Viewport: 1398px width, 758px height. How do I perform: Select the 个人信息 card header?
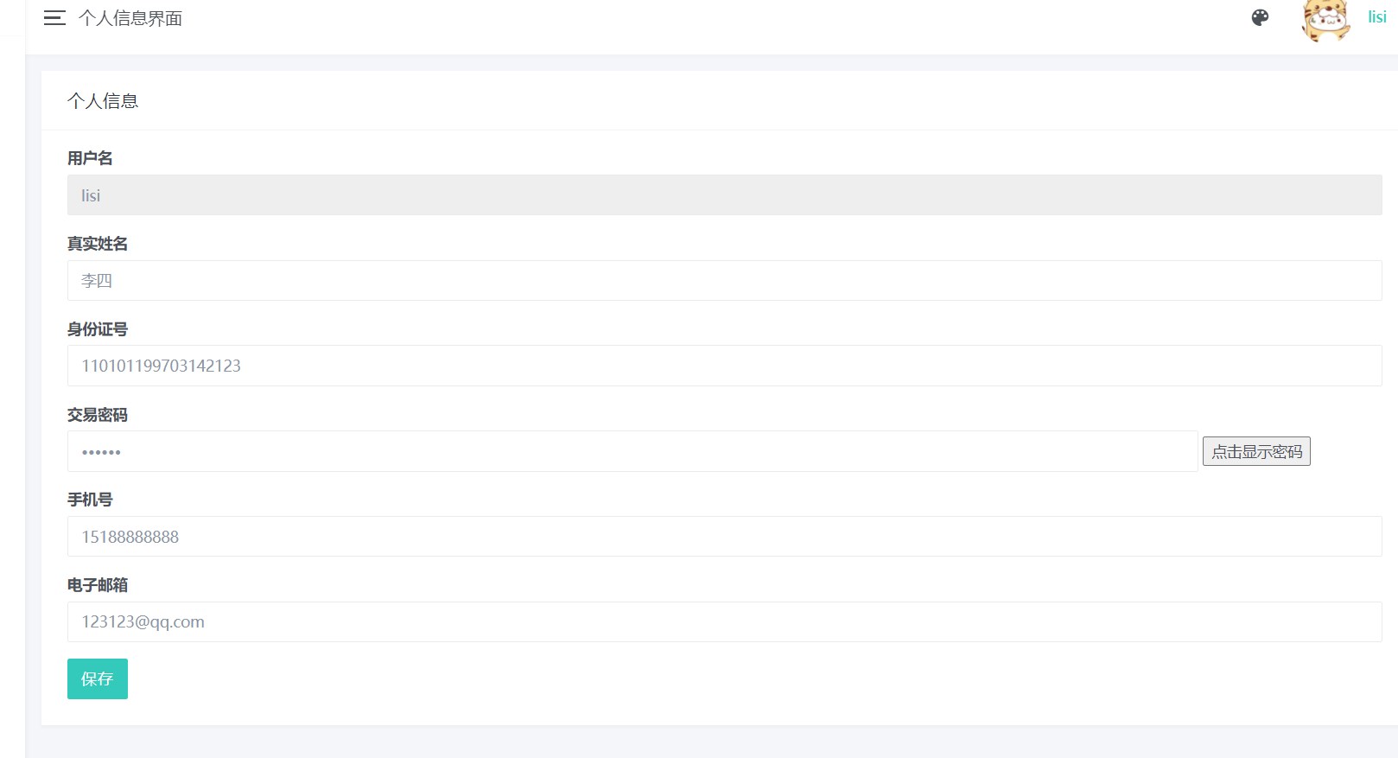[103, 101]
